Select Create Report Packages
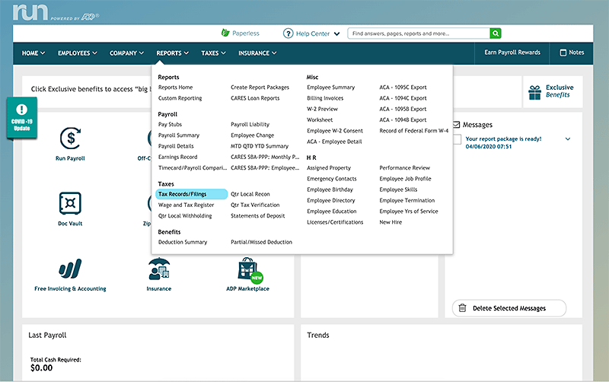 260,88
